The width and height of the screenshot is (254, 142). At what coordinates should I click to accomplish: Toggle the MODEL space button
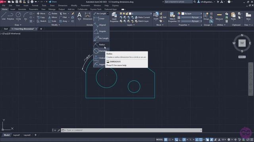point(160,140)
